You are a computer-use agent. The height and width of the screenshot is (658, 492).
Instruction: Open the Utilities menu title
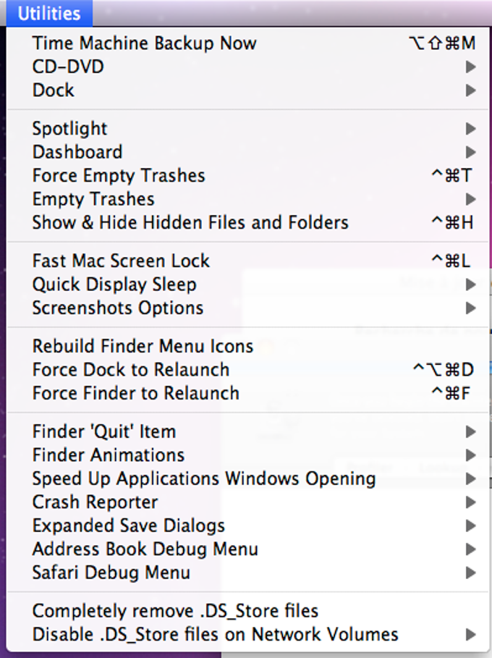(49, 13)
